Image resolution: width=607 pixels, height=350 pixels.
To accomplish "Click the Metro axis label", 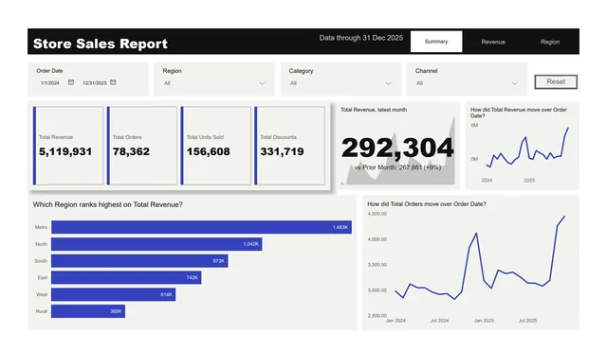I will 41,227.
